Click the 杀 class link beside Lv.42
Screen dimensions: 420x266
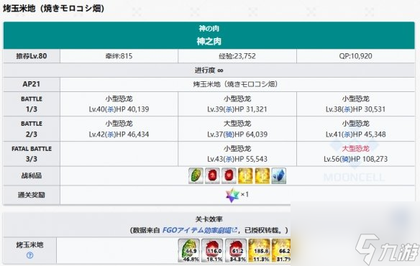coord(111,134)
